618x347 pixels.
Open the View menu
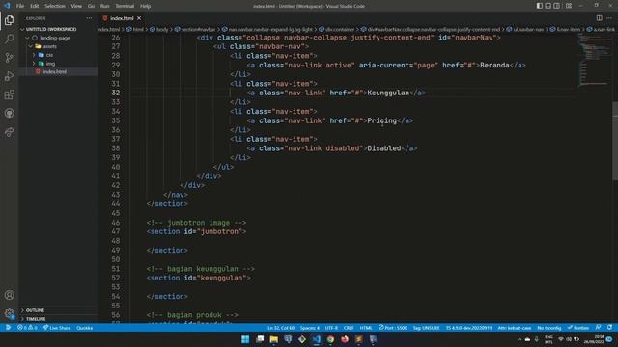click(76, 6)
